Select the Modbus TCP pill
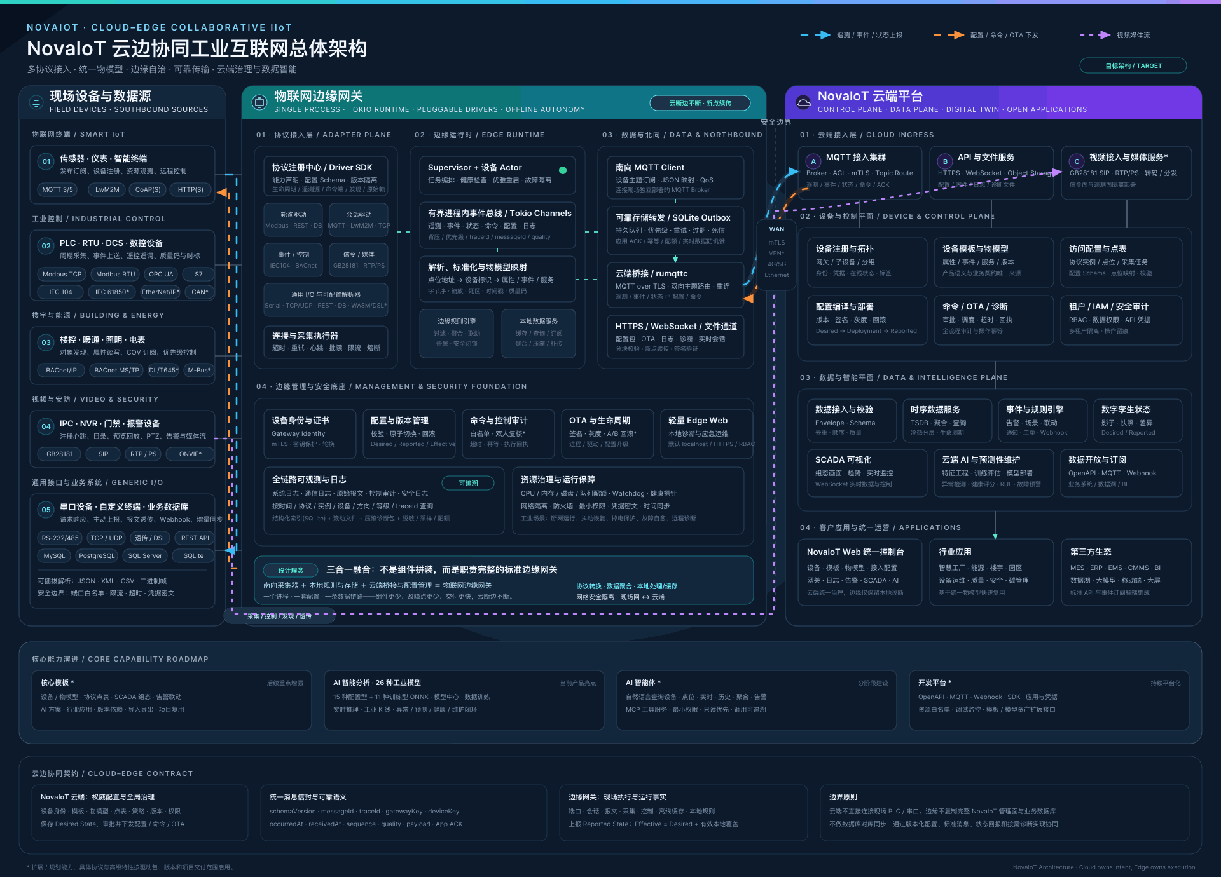 click(62, 275)
